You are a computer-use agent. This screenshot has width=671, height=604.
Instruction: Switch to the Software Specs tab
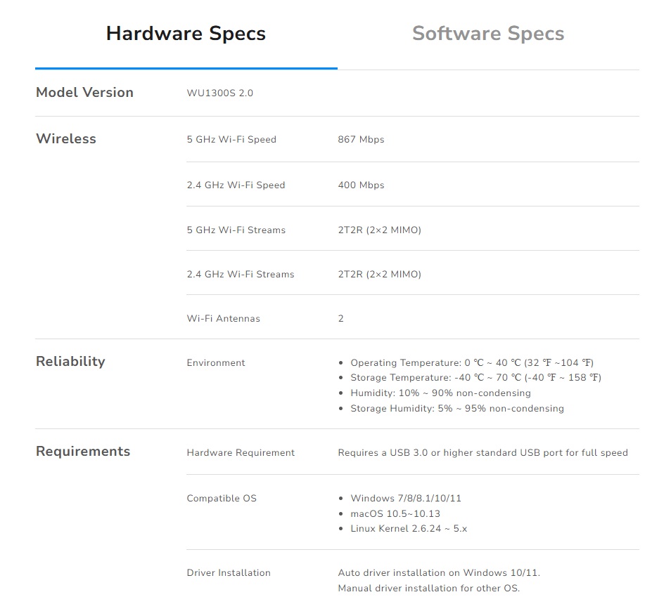point(487,34)
